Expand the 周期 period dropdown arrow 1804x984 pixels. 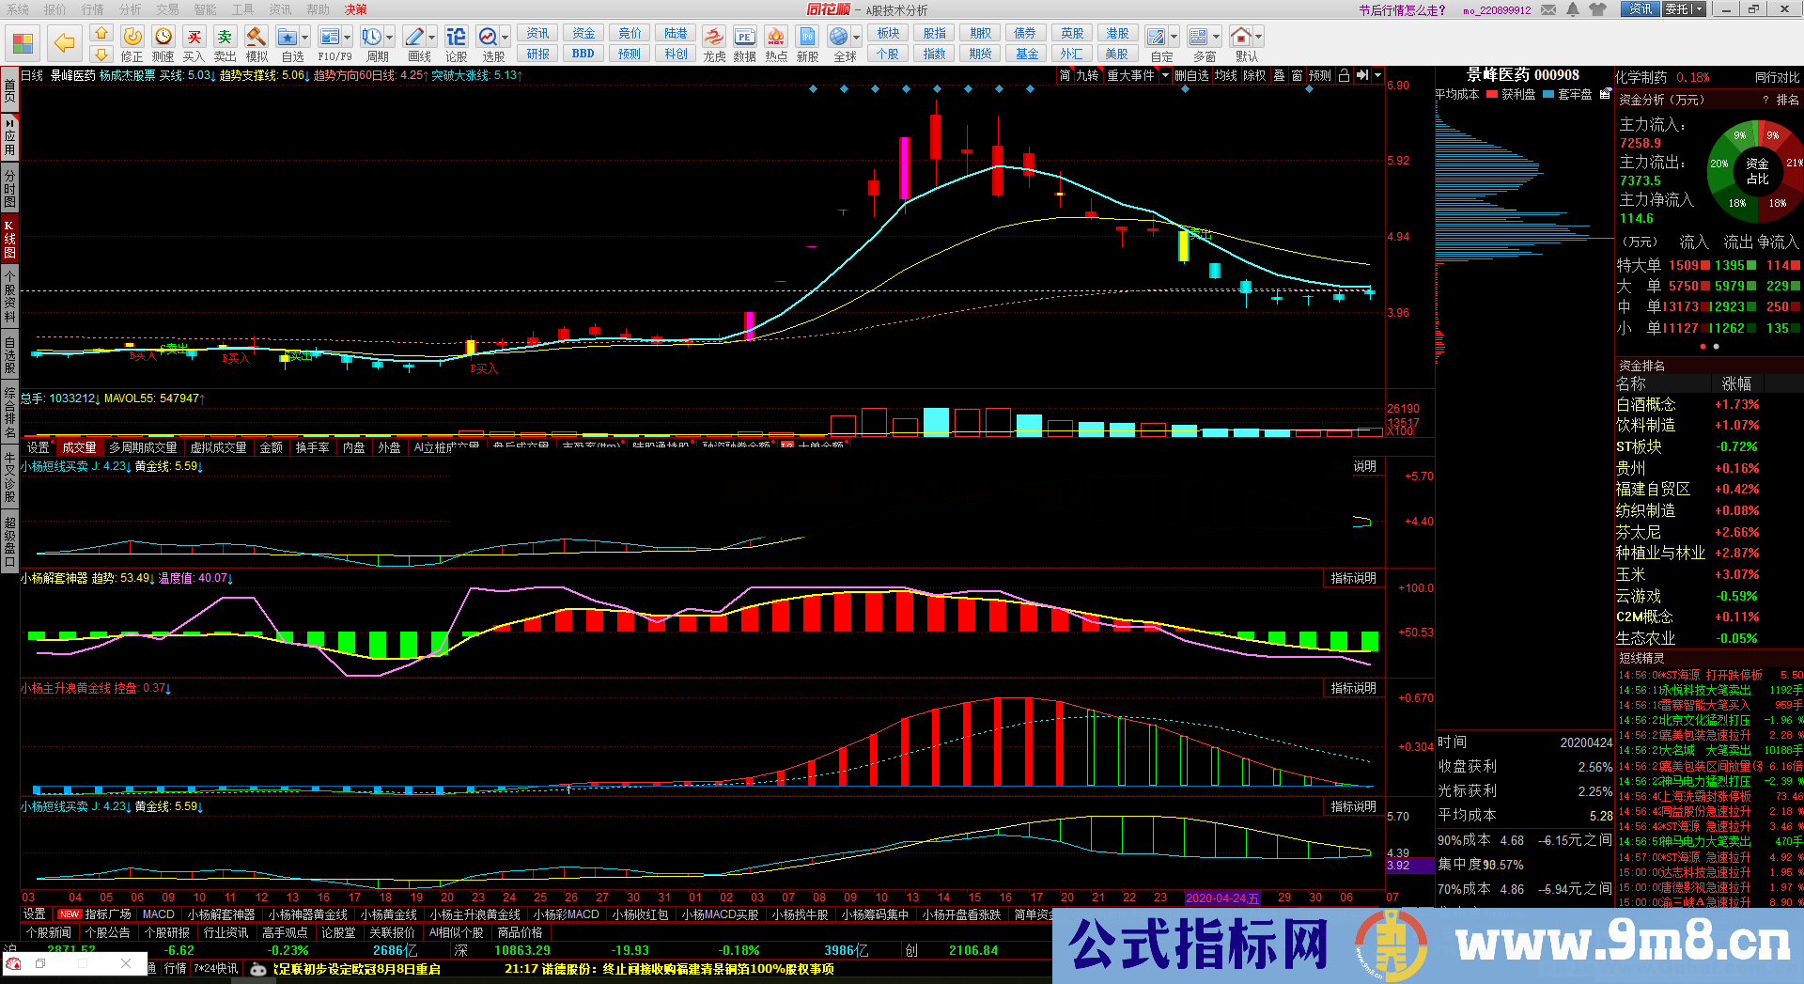click(390, 38)
